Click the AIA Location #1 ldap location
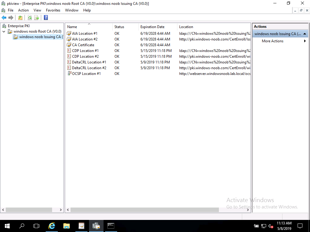Viewport: 310px width, 232px height. click(x=215, y=34)
